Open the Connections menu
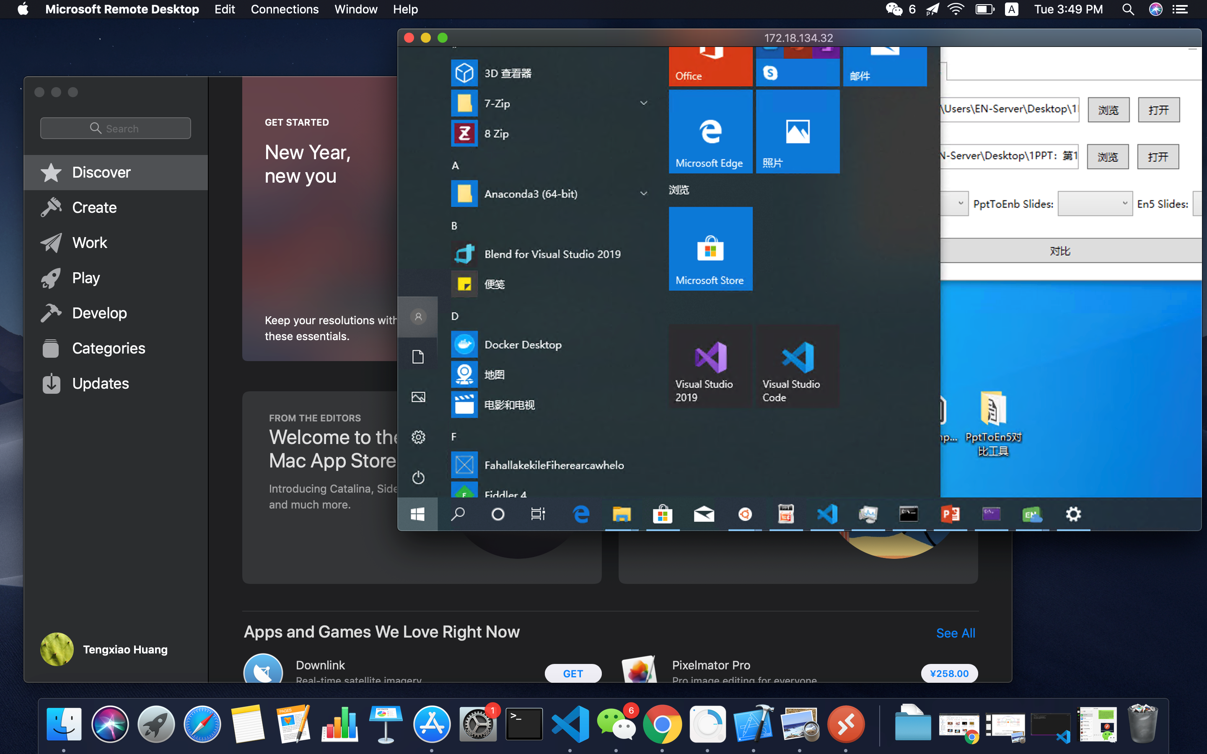 (x=284, y=10)
